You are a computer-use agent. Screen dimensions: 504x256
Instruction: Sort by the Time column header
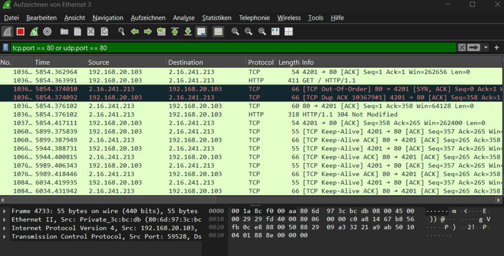point(60,62)
